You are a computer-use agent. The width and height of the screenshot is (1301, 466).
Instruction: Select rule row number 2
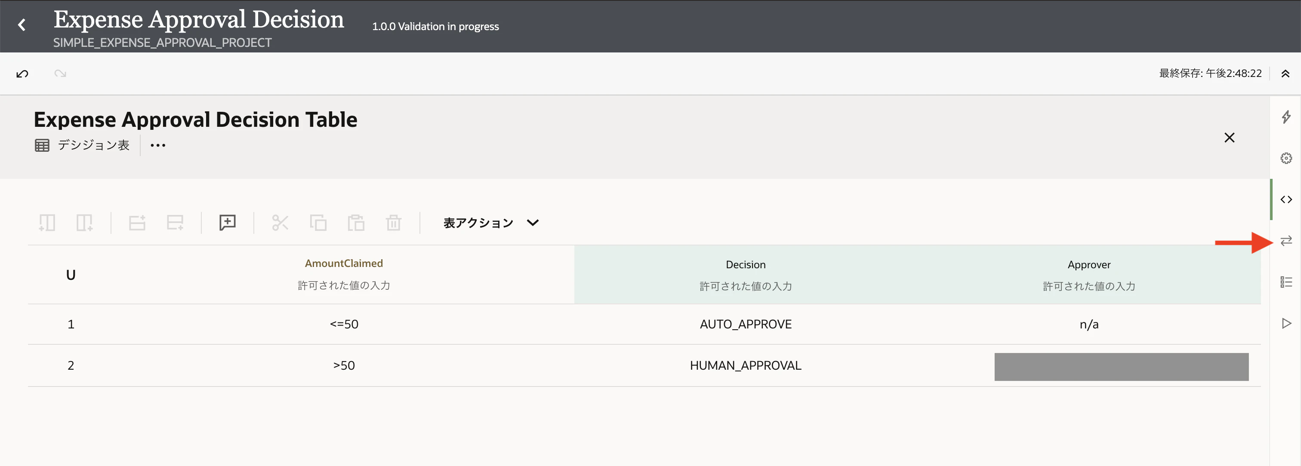71,365
